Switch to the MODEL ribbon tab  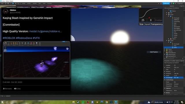click(x=29, y=3)
